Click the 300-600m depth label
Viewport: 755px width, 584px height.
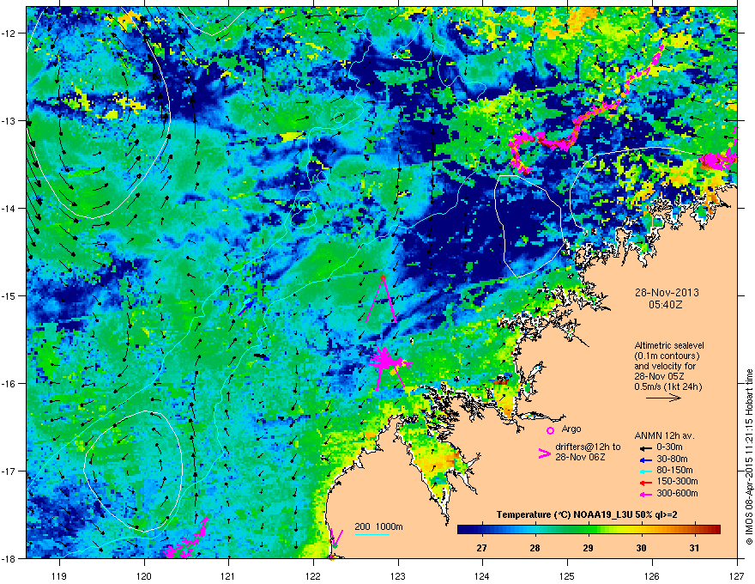pyautogui.click(x=677, y=493)
